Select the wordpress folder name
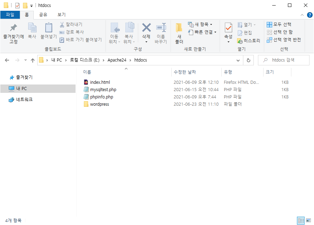 click(100, 104)
